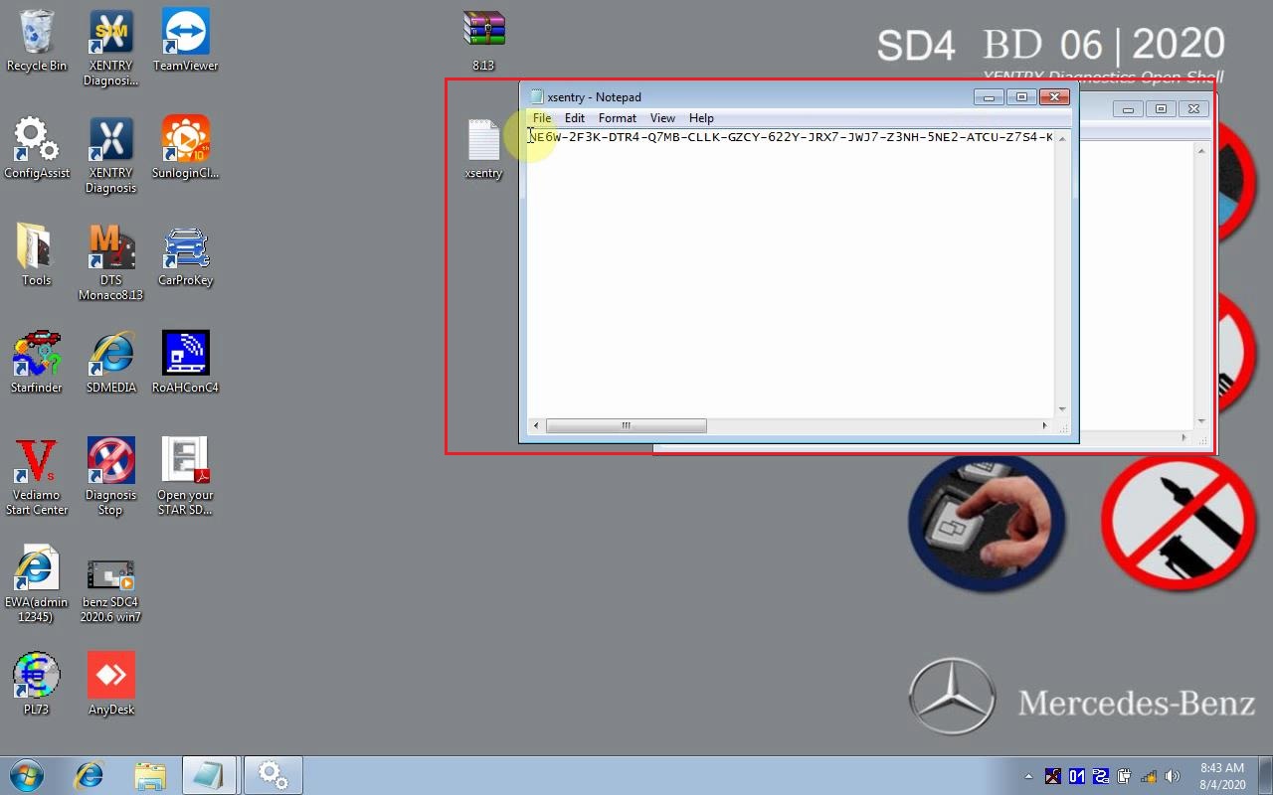Screen dimensions: 1273x795
Task: Close the xsentry Notepad window
Action: click(1054, 96)
